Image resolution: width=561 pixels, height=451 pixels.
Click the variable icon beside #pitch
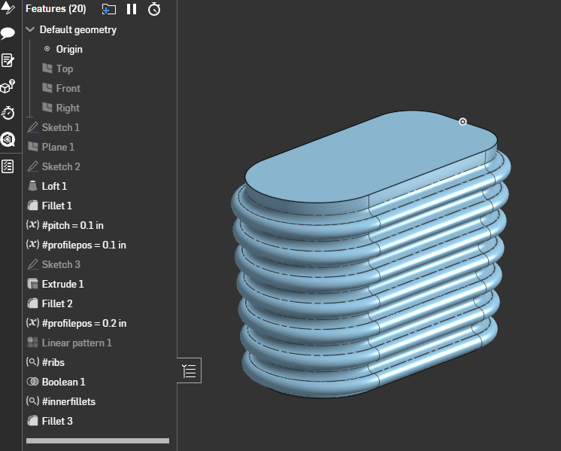pyautogui.click(x=32, y=225)
